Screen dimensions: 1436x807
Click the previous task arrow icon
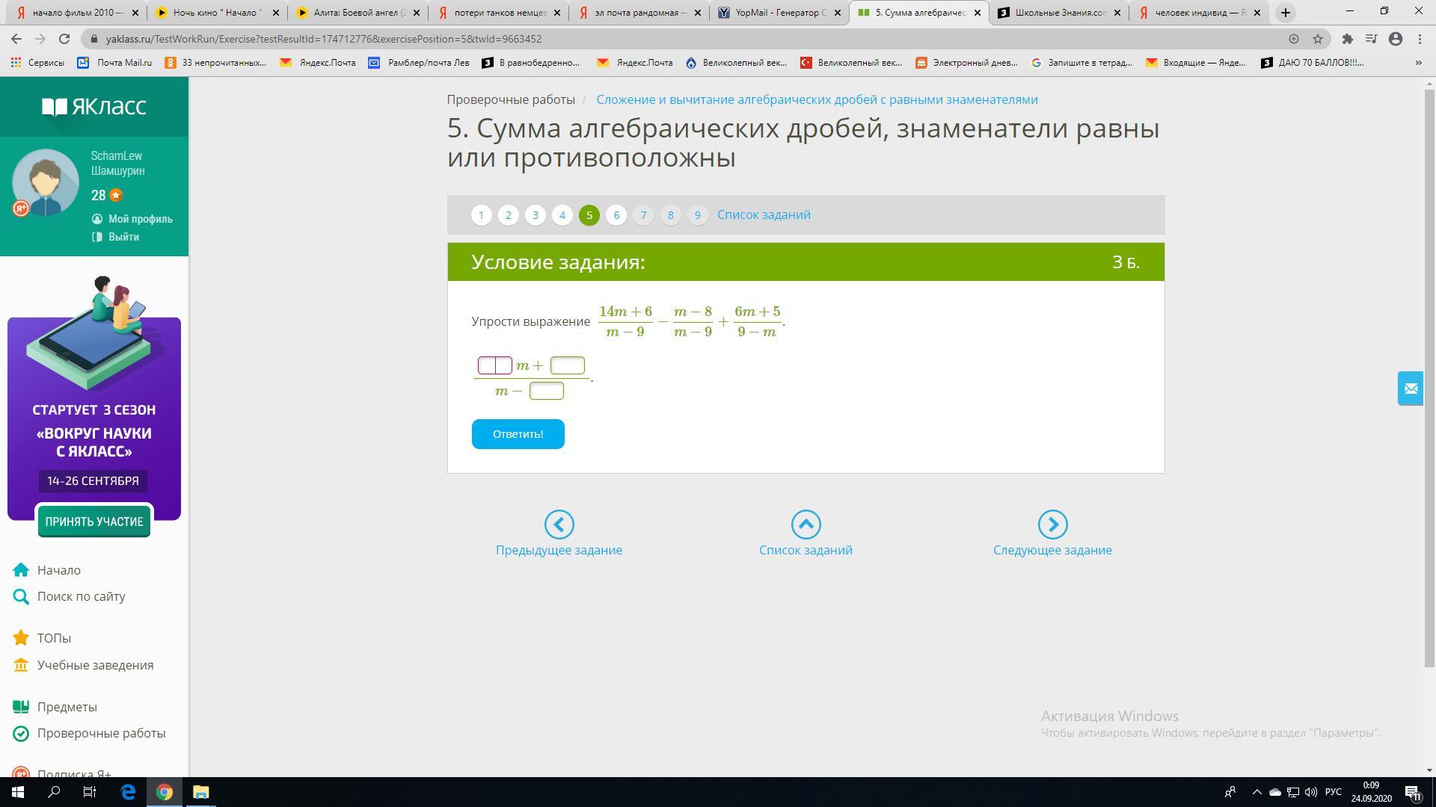pyautogui.click(x=559, y=525)
